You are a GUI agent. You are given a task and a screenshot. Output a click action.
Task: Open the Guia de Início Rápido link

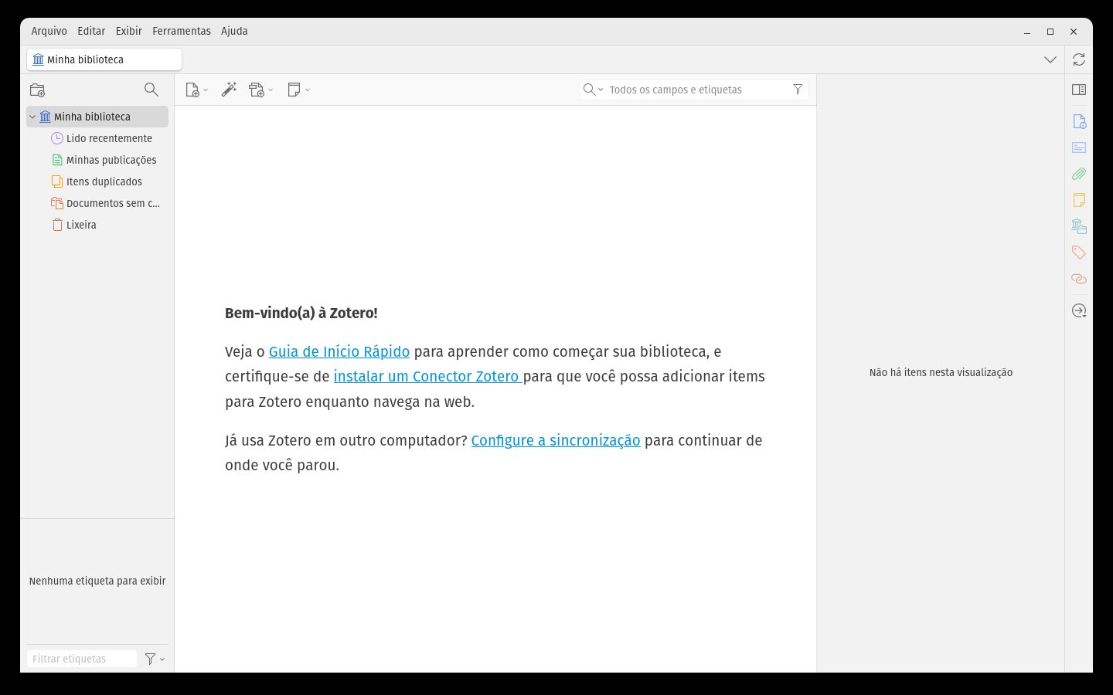coord(339,351)
